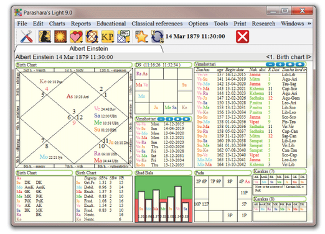The height and width of the screenshot is (234, 325).
Task: Switch to the Albert Einstein tab
Action: coord(89,48)
